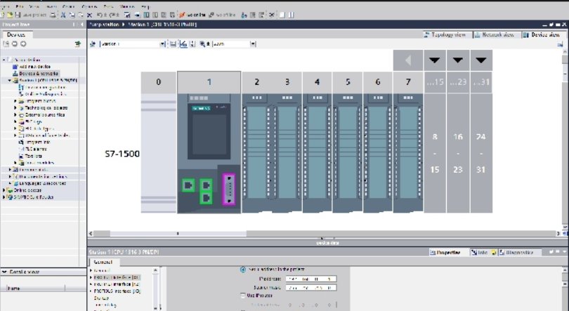
Task: Switch to the Topology view tab
Action: pos(446,34)
